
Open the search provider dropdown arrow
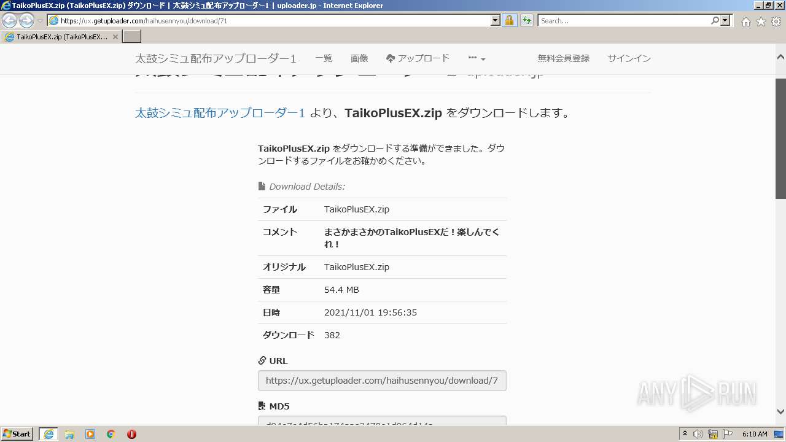pos(725,20)
